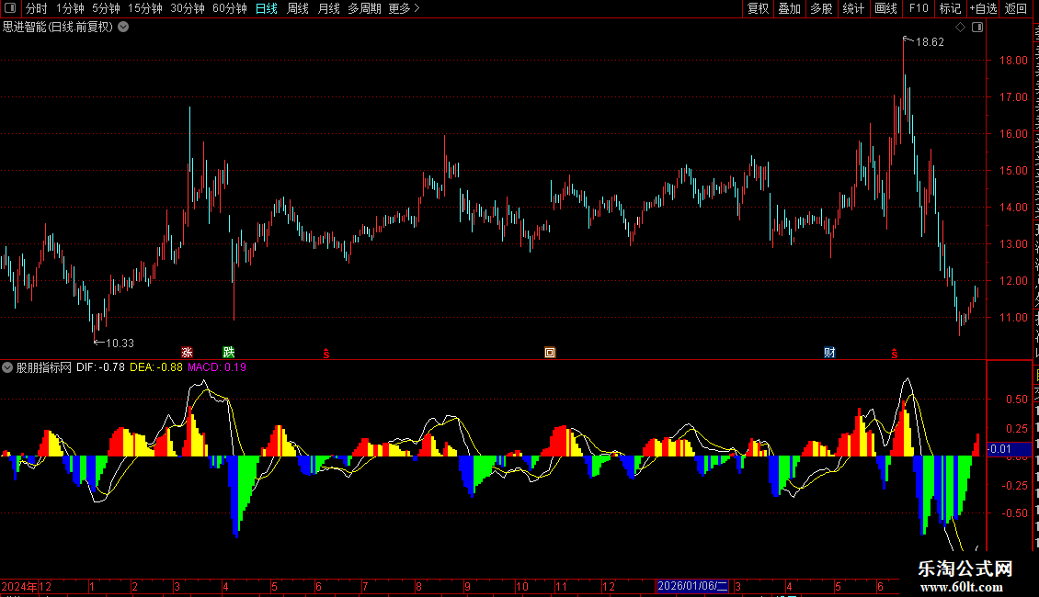Click the MACD: 0.19 value

point(217,367)
